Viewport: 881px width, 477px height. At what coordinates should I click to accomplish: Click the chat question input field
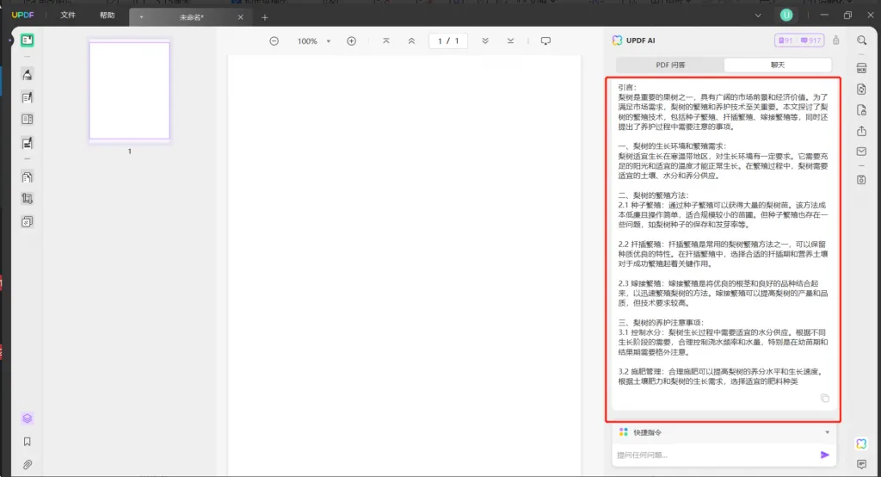pos(715,455)
